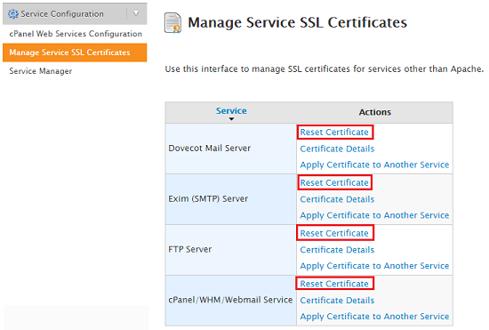This screenshot has width=489, height=330.
Task: Reset Certificate for Dovecot Mail Server
Action: (x=334, y=133)
